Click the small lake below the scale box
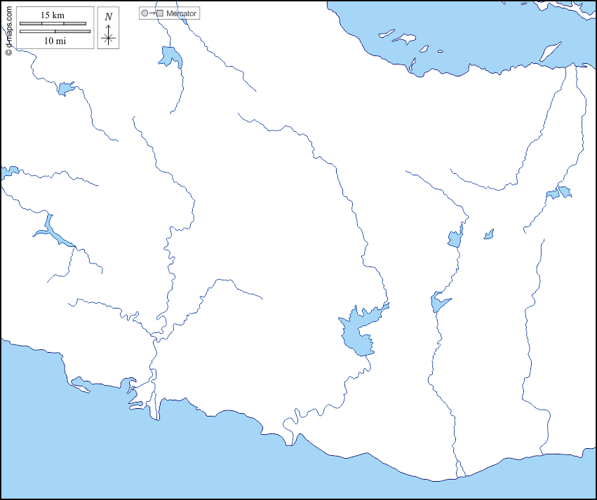 pyautogui.click(x=65, y=88)
